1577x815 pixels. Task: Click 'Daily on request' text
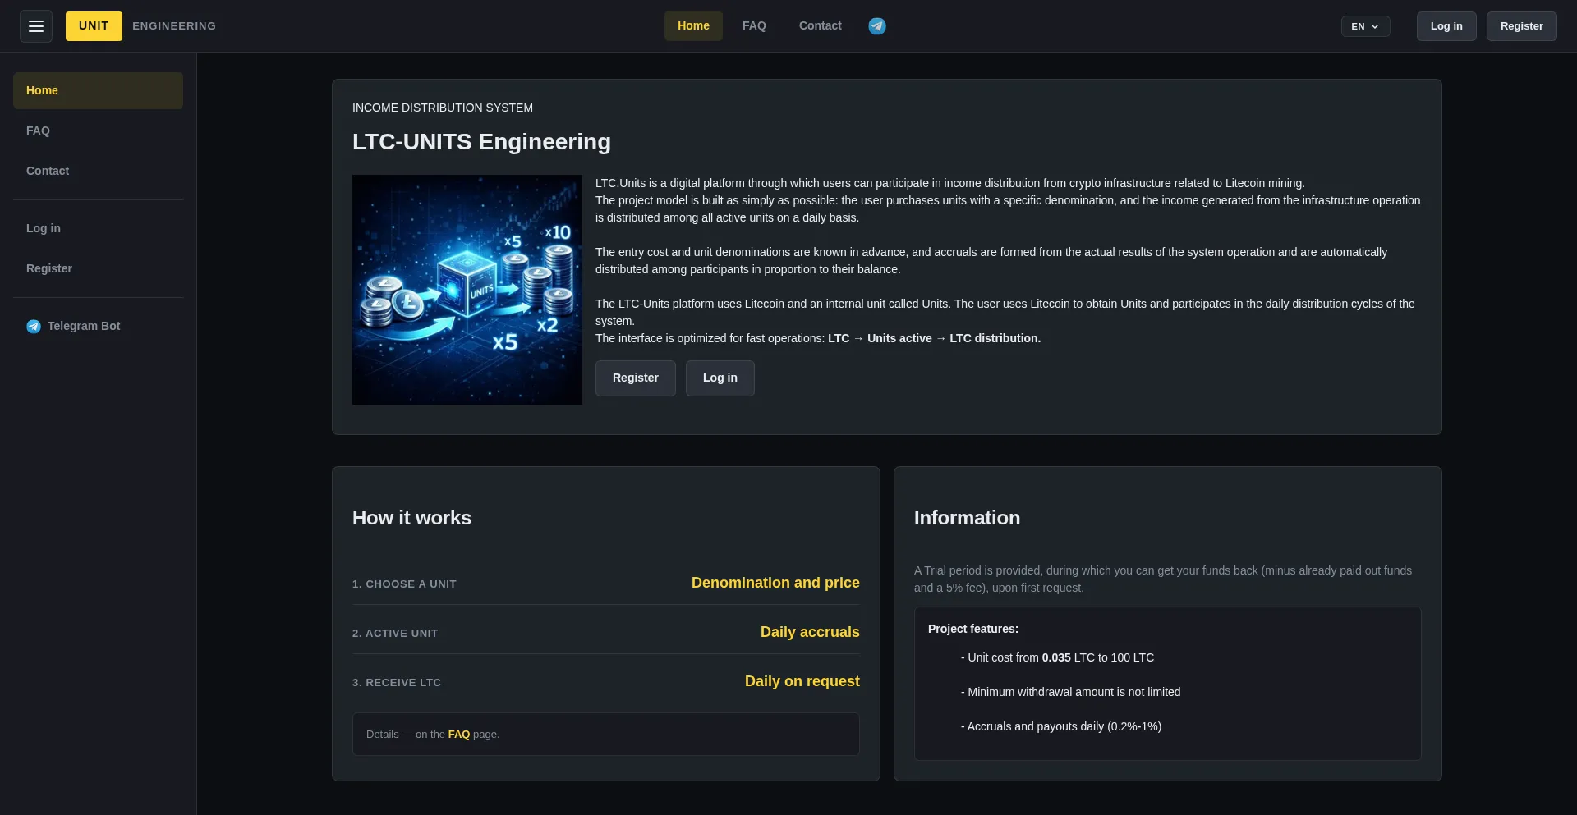[x=802, y=681]
